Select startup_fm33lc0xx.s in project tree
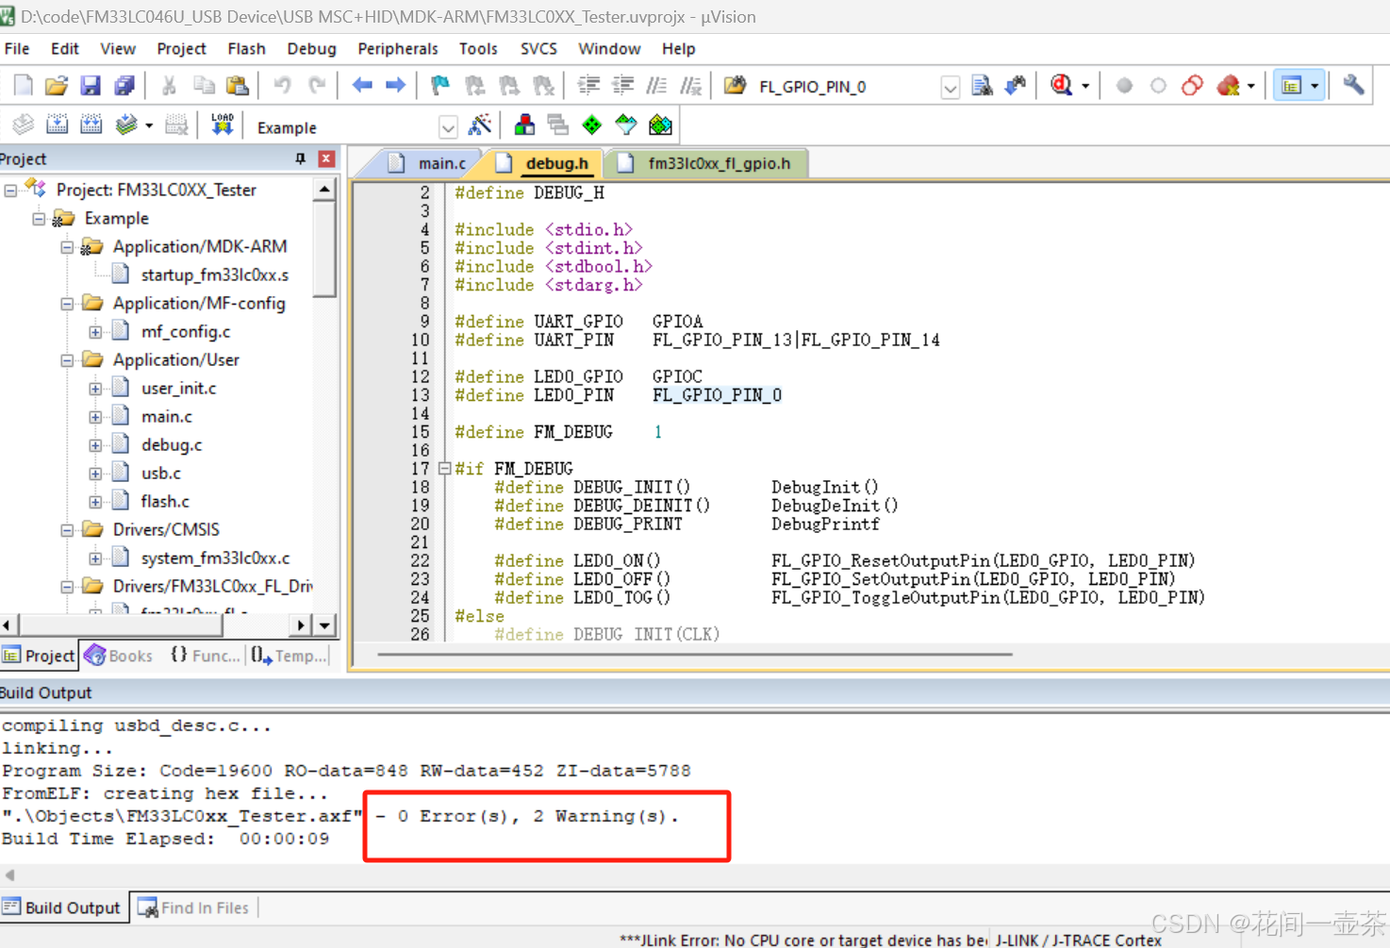 click(214, 275)
